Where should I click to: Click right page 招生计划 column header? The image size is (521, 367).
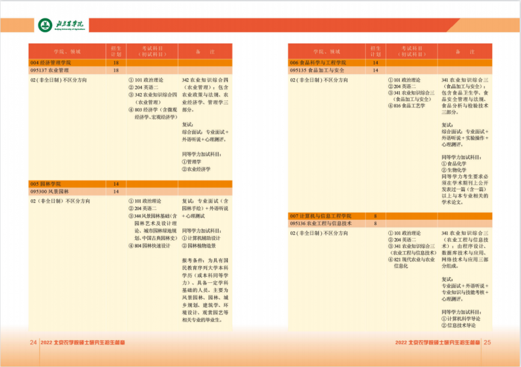click(x=375, y=51)
